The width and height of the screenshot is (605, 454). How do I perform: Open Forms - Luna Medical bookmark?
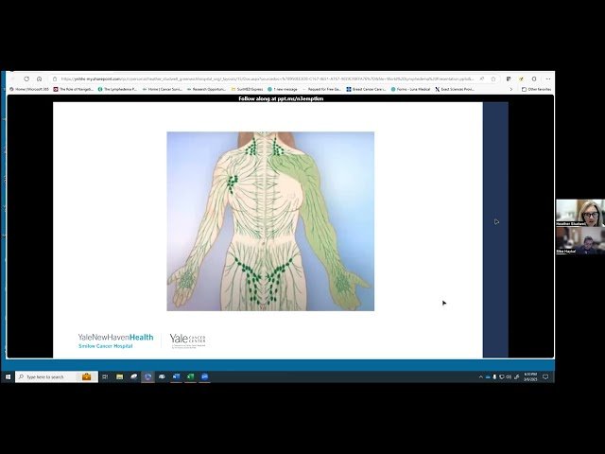[x=410, y=89]
